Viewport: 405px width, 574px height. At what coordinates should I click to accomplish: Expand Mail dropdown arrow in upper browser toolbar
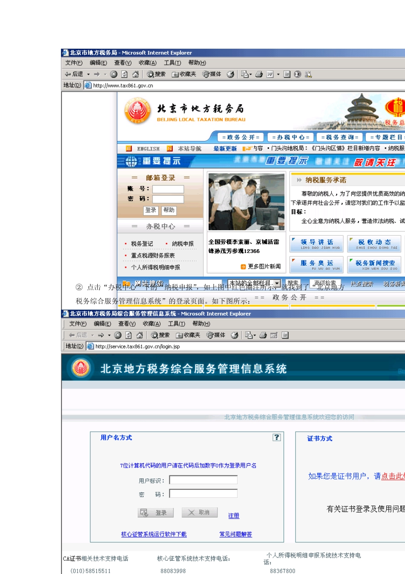pos(251,74)
